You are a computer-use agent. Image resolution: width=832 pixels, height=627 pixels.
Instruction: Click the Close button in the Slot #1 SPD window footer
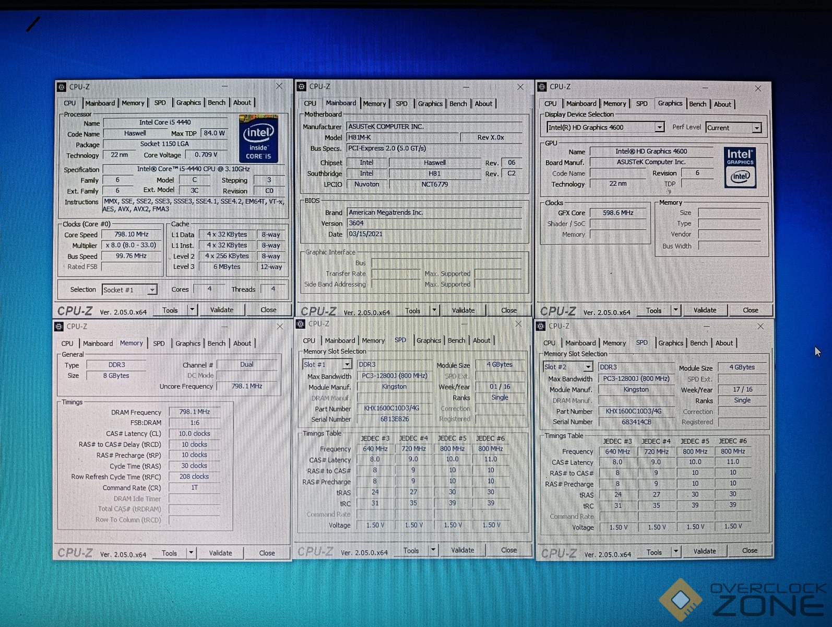coord(509,550)
